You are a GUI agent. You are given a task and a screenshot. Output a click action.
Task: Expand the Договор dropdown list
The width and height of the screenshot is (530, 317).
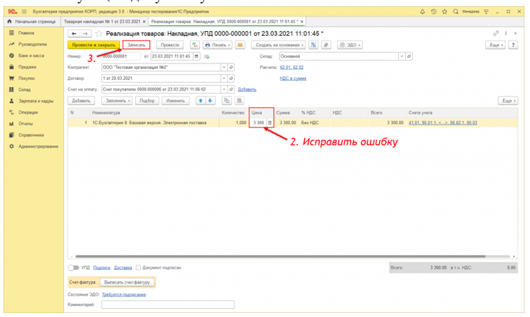[x=224, y=79]
